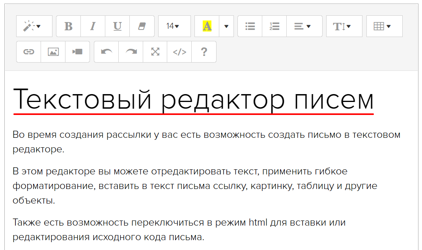Apply the yellow highlight color A button
Screen dimensions: 422x250
pyautogui.click(x=207, y=26)
